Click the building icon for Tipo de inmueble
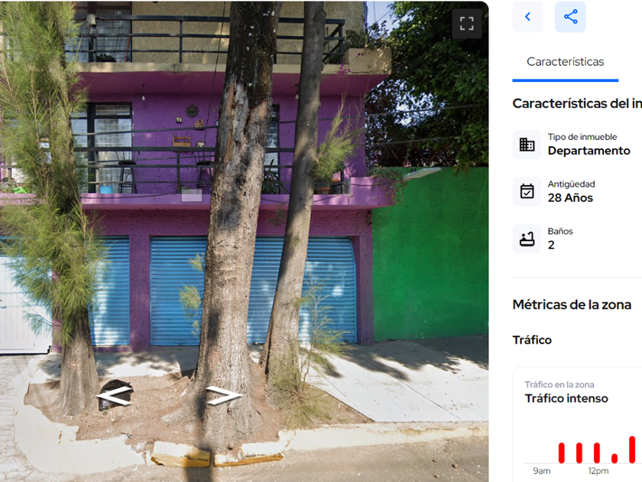The image size is (642, 482). (x=527, y=145)
